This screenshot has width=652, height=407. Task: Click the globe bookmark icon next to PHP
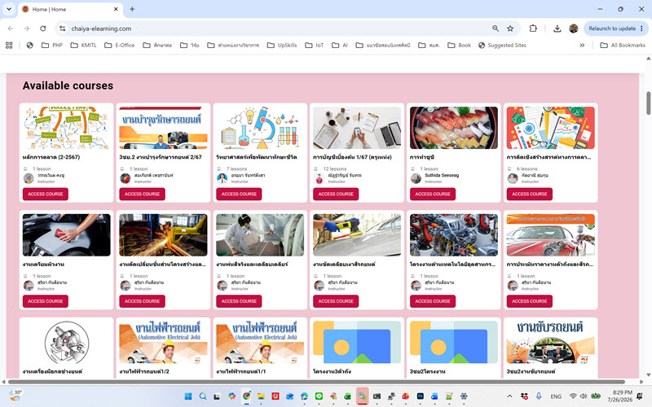pyautogui.click(x=29, y=45)
